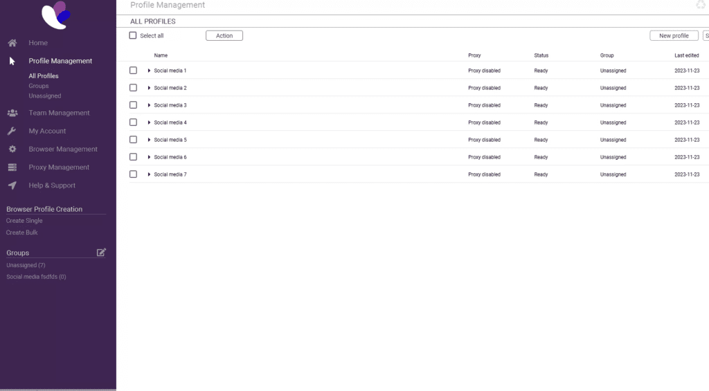This screenshot has width=709, height=391.
Task: Open Browser Management menu item
Action: coord(63,149)
